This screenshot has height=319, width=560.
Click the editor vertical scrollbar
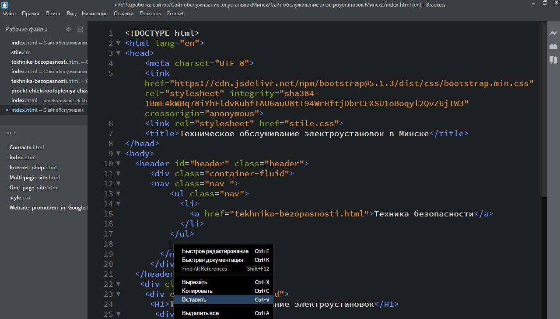pos(544,109)
